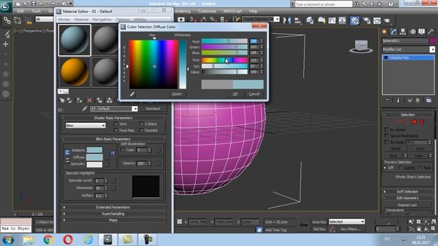Click the Unlink Selection toolbar icon
The image size is (438, 246).
[18, 20]
